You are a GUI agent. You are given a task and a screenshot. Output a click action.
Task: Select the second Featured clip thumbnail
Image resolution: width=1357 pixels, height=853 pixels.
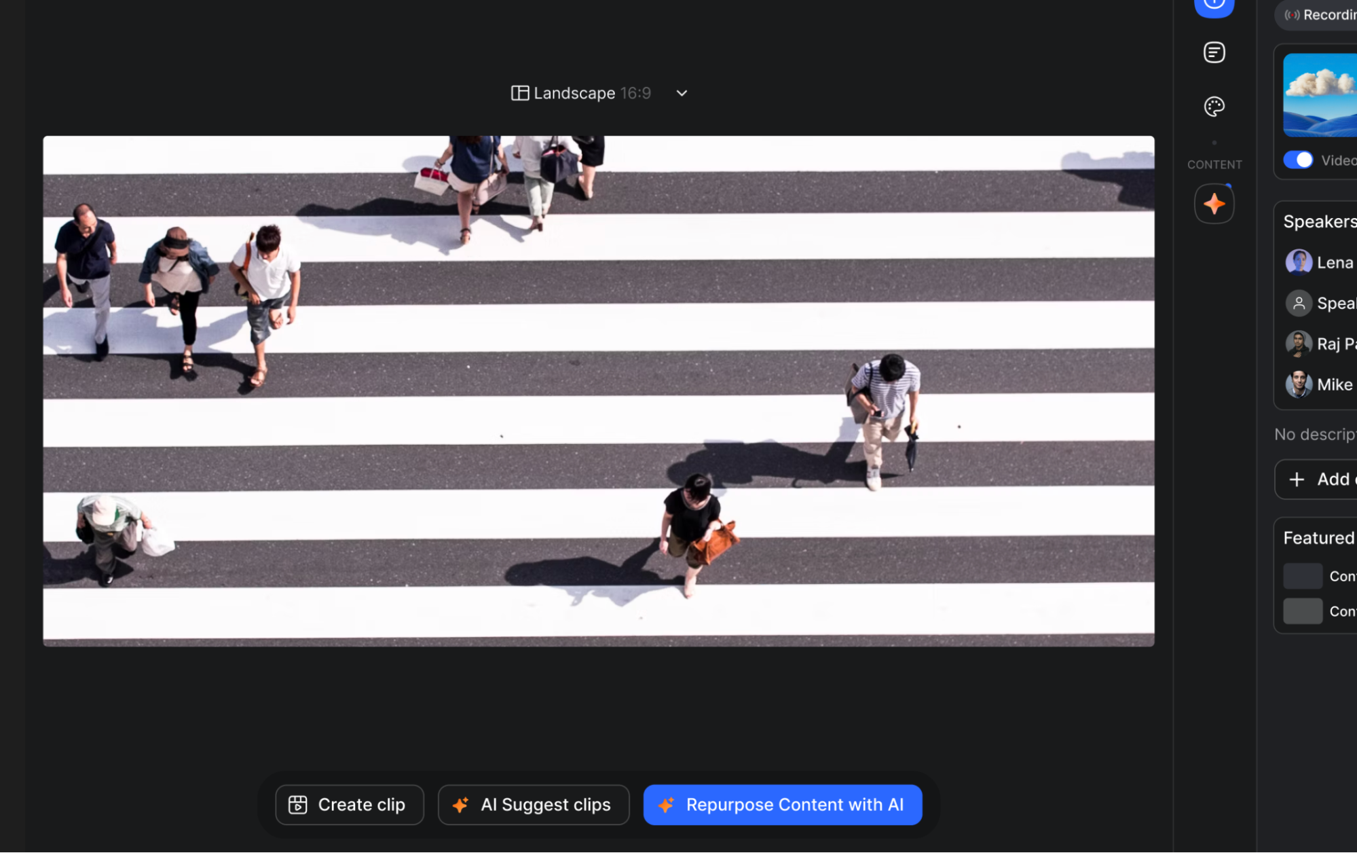1303,611
